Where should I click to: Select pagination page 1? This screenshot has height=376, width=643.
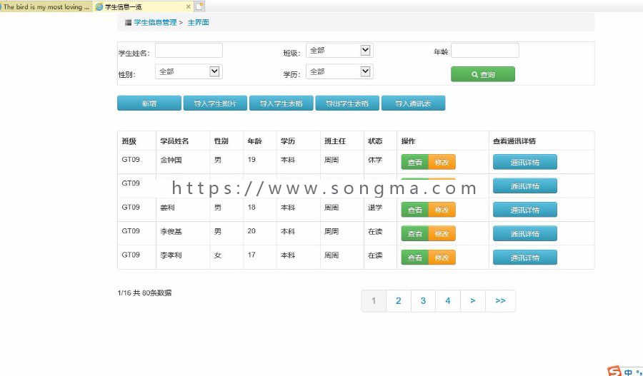374,300
